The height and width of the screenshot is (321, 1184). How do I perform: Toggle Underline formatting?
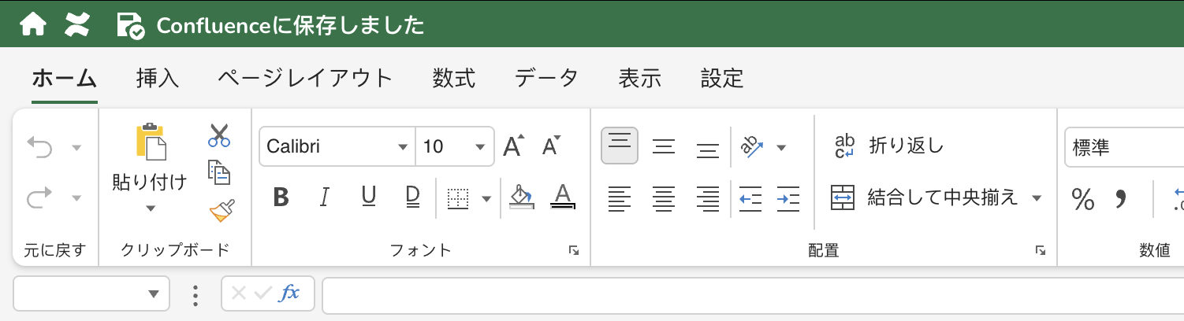point(368,197)
